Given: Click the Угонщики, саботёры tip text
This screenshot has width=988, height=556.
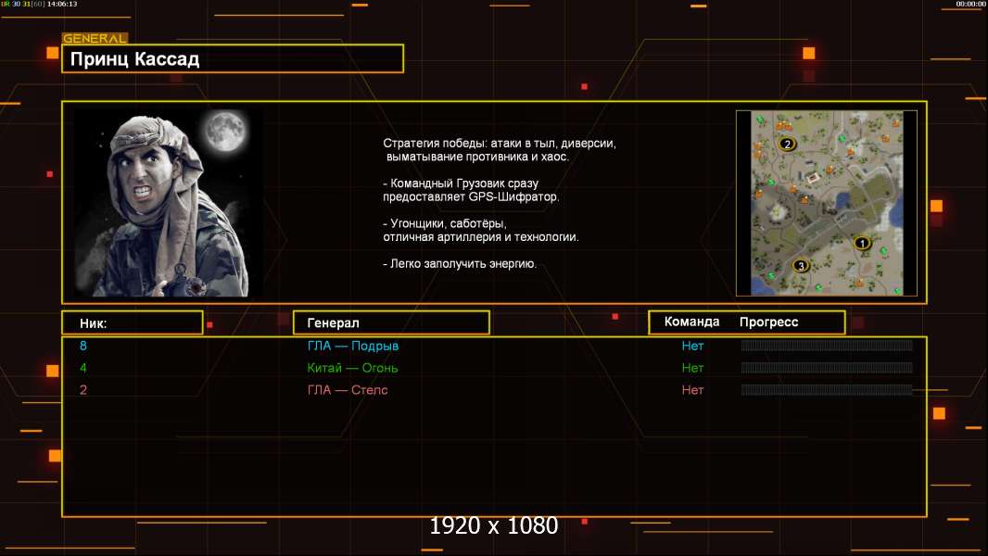Looking at the screenshot, I should click(481, 231).
